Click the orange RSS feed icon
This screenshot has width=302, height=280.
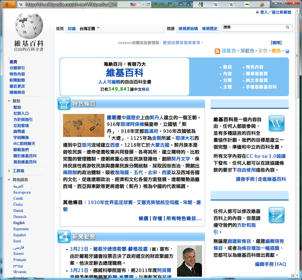pos(217,51)
